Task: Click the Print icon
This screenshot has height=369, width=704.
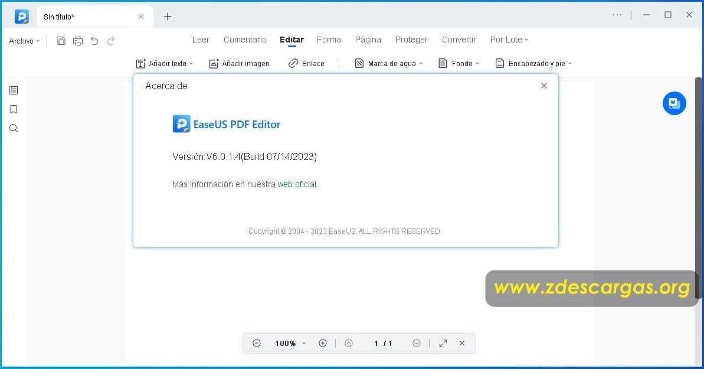Action: click(78, 41)
